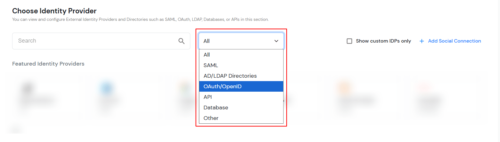Screen dimensions: 500x142
Task: Collapse the All filter dropdown
Action: [x=241, y=41]
